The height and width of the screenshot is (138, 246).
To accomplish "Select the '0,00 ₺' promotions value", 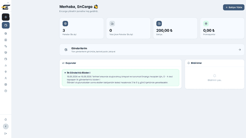I will [x=209, y=30].
